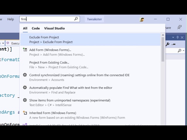Click the results list scrollbar thumb

[x=163, y=49]
